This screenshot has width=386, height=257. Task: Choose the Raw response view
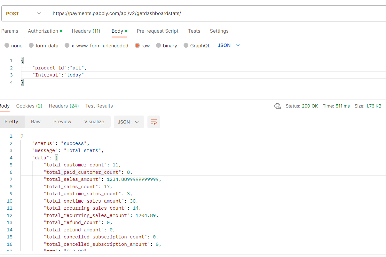tap(36, 122)
